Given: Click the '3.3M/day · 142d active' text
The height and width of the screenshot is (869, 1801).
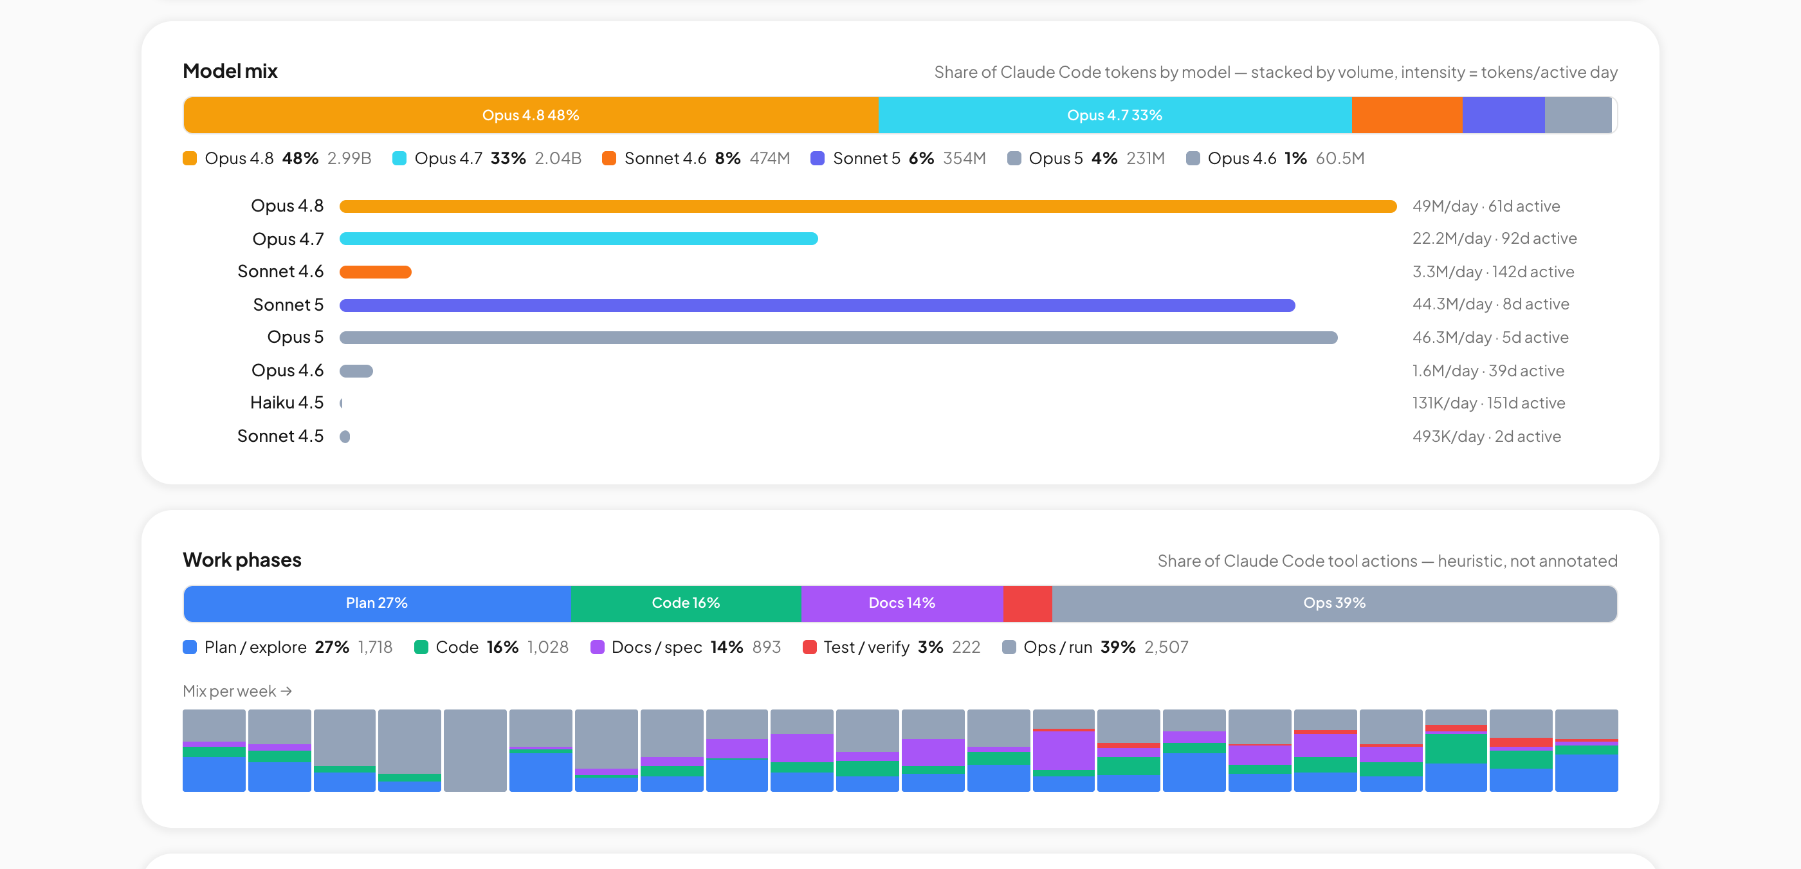Looking at the screenshot, I should point(1493,272).
